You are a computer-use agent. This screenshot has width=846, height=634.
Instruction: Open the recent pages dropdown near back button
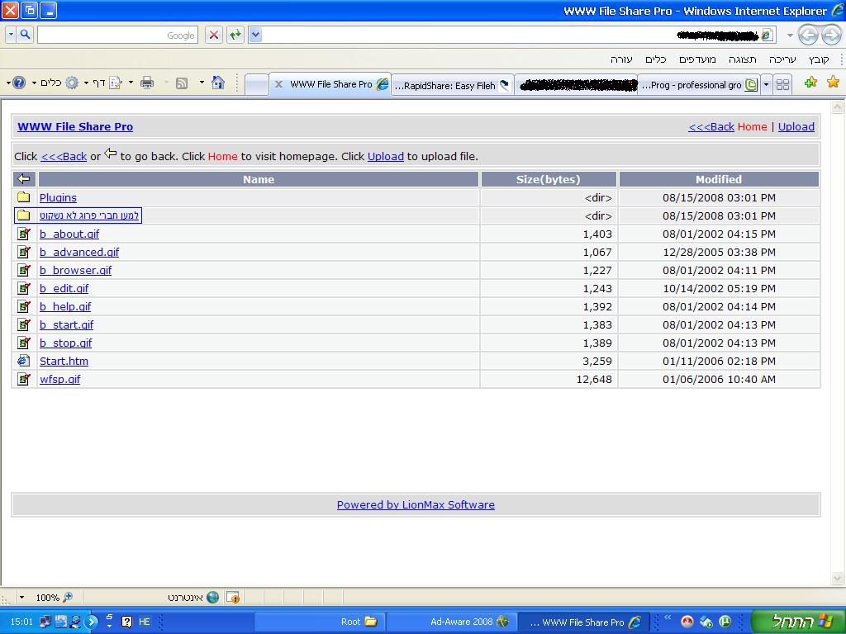tap(790, 35)
